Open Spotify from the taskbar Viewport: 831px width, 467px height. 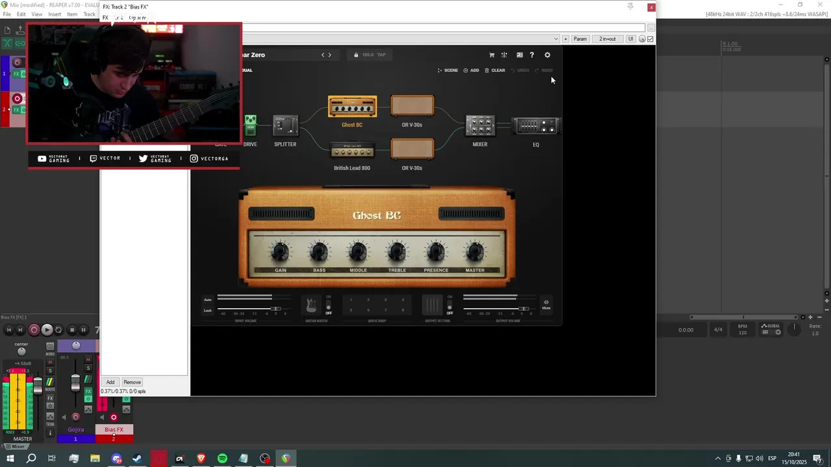(222, 459)
